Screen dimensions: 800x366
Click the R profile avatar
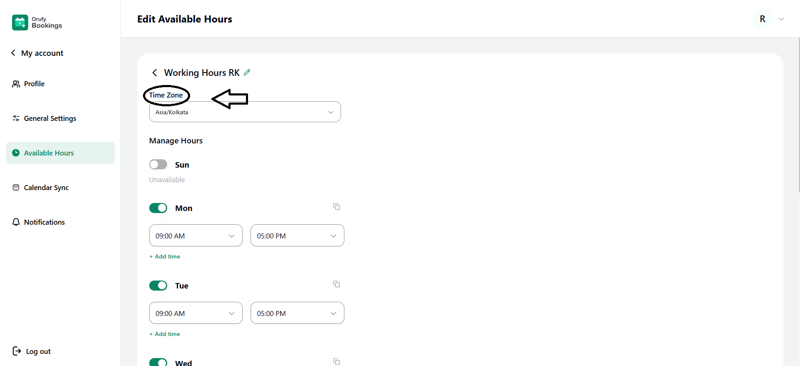(762, 19)
